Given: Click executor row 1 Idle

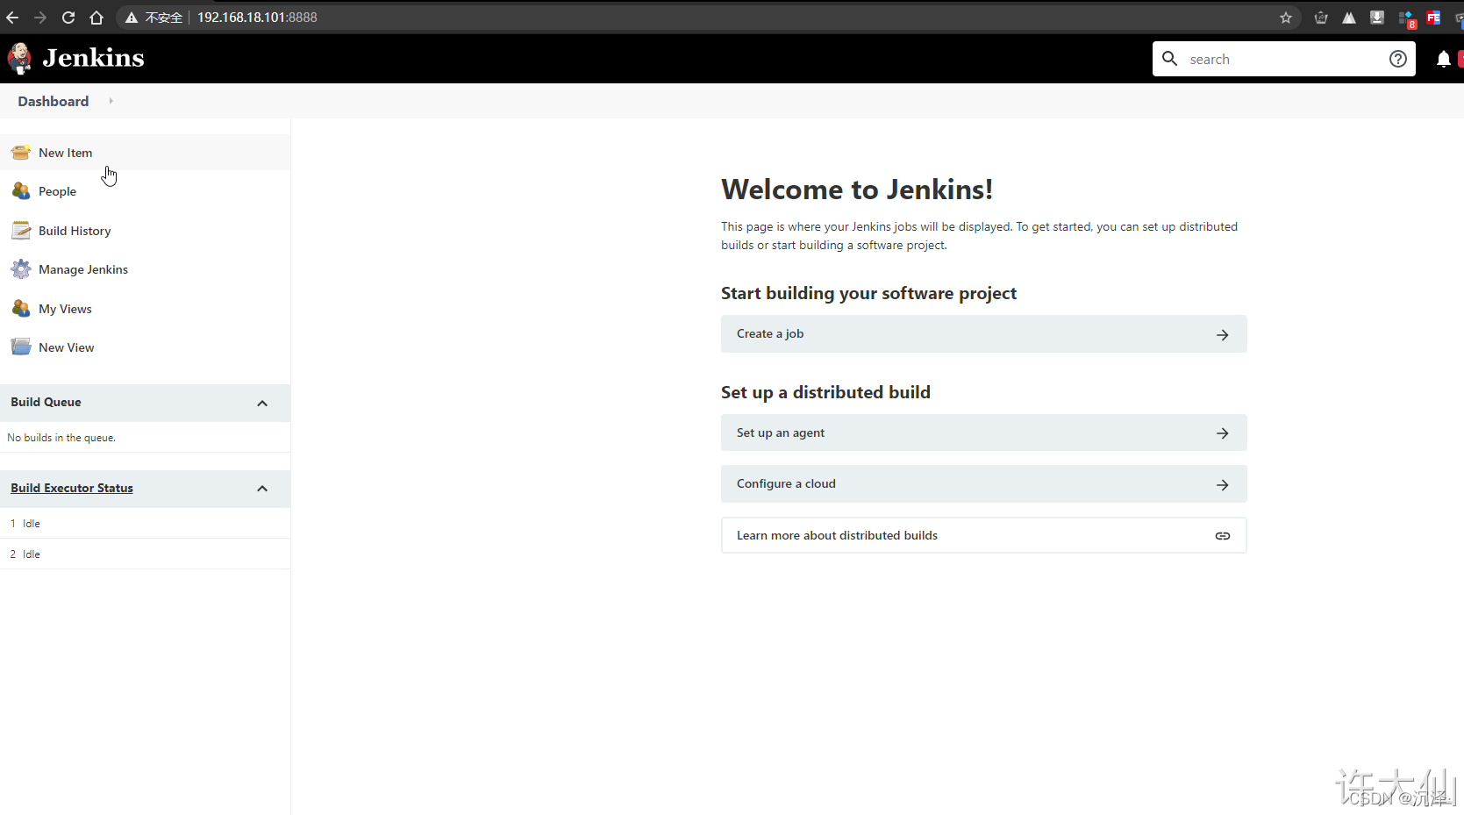Looking at the screenshot, I should (x=145, y=524).
